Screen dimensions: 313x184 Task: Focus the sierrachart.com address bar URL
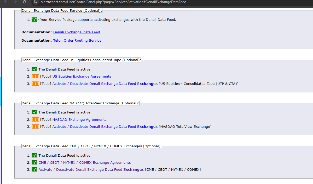click(x=114, y=2)
